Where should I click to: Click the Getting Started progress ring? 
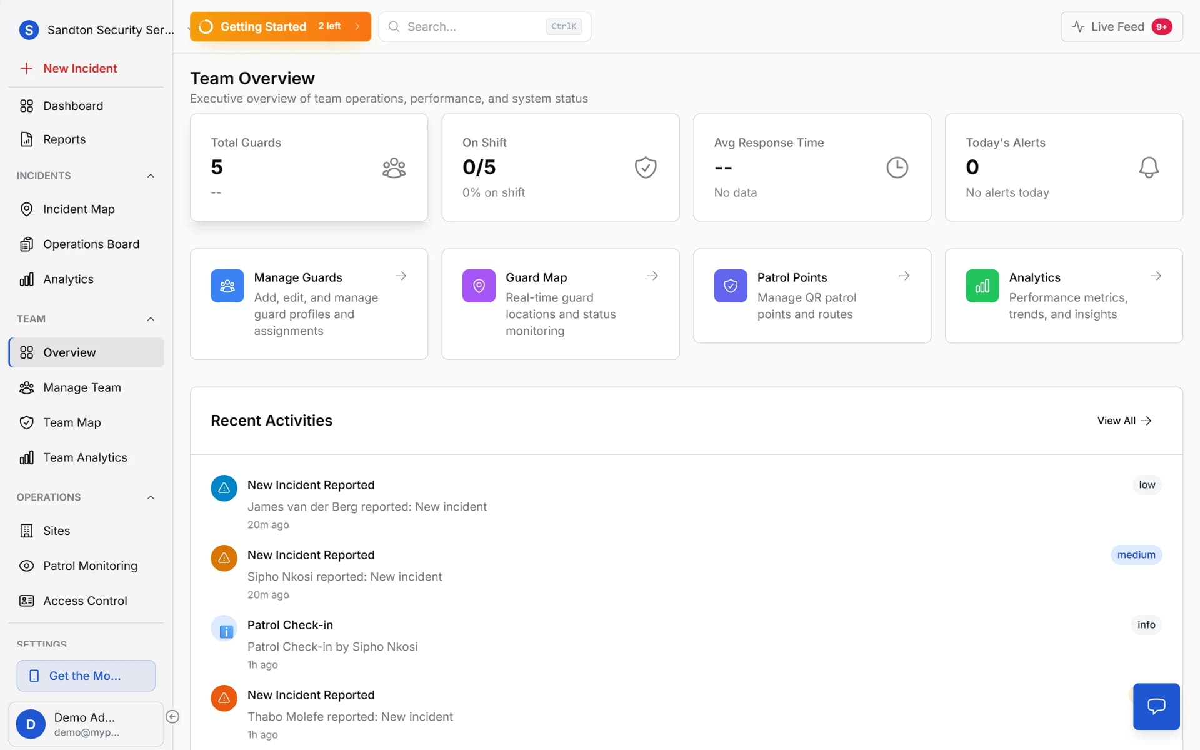206,26
